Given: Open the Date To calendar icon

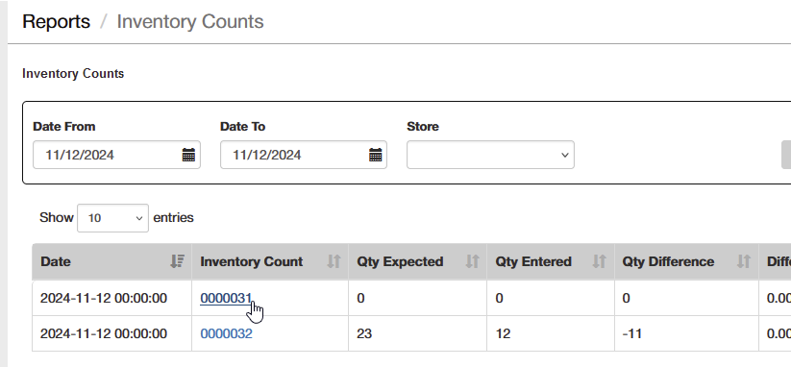Looking at the screenshot, I should tap(376, 155).
